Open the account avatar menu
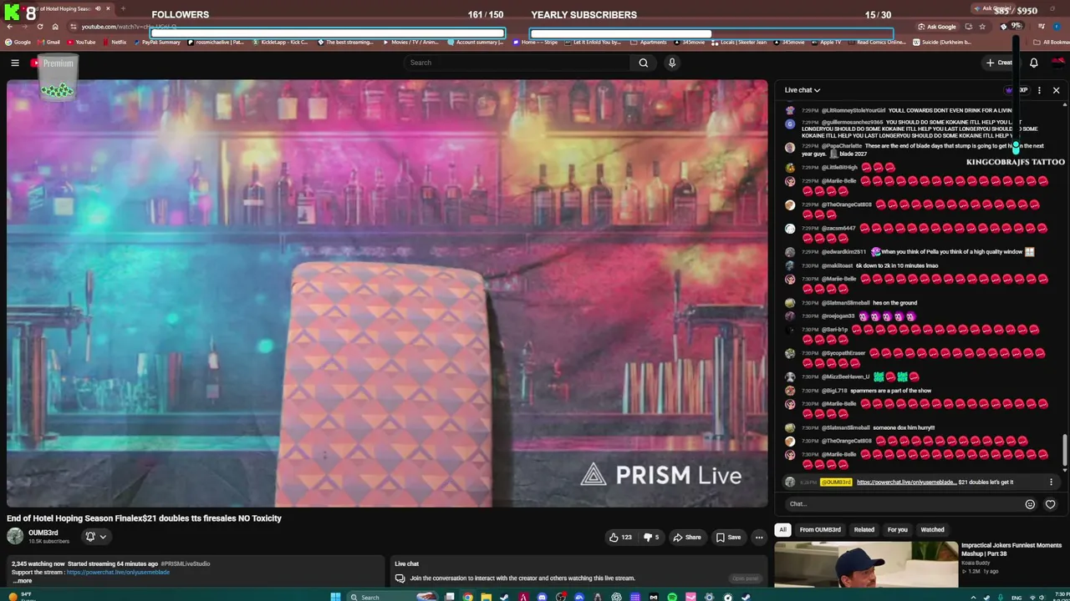This screenshot has height=601, width=1070. coord(1058,63)
